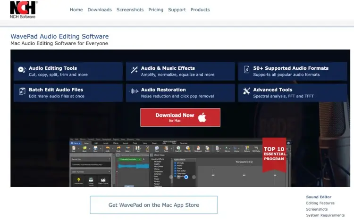354x220 pixels.
Task: Click the Apple logo on Download button
Action: 202,117
